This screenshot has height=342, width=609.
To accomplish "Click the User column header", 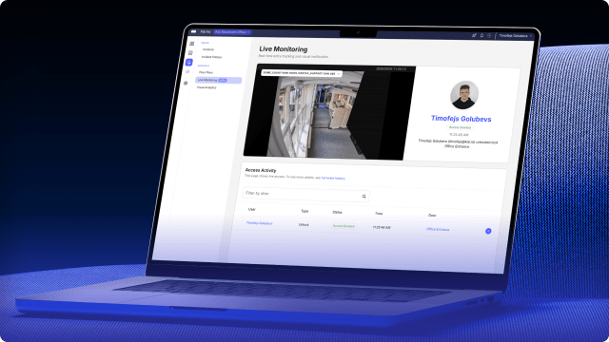I will pyautogui.click(x=251, y=209).
